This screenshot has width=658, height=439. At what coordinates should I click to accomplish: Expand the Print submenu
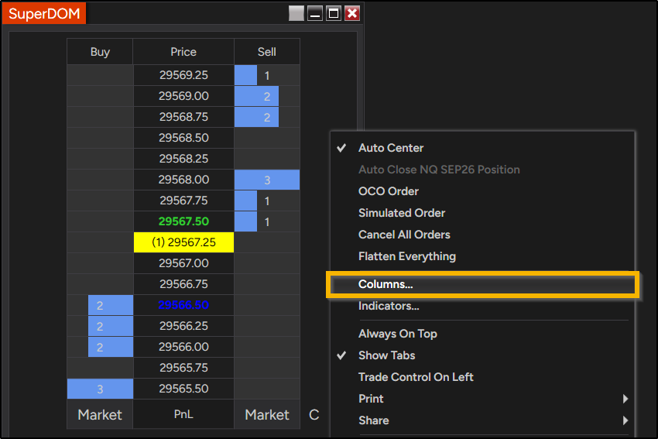click(482, 399)
